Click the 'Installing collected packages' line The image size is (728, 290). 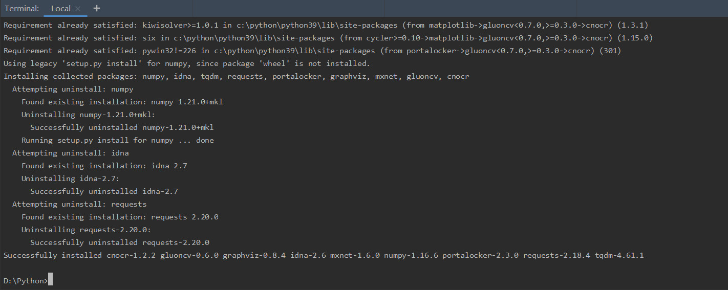(x=237, y=76)
